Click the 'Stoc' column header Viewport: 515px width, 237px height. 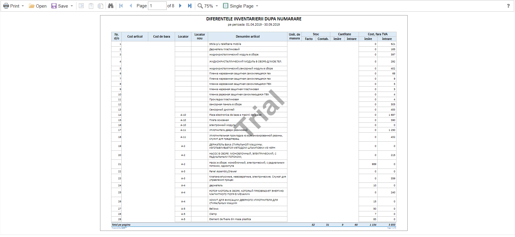point(316,34)
